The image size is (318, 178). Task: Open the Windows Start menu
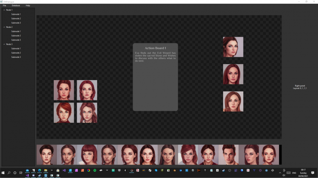tap(3, 173)
